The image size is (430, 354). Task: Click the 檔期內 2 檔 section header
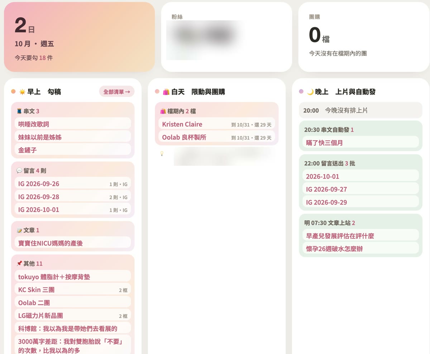pyautogui.click(x=178, y=111)
